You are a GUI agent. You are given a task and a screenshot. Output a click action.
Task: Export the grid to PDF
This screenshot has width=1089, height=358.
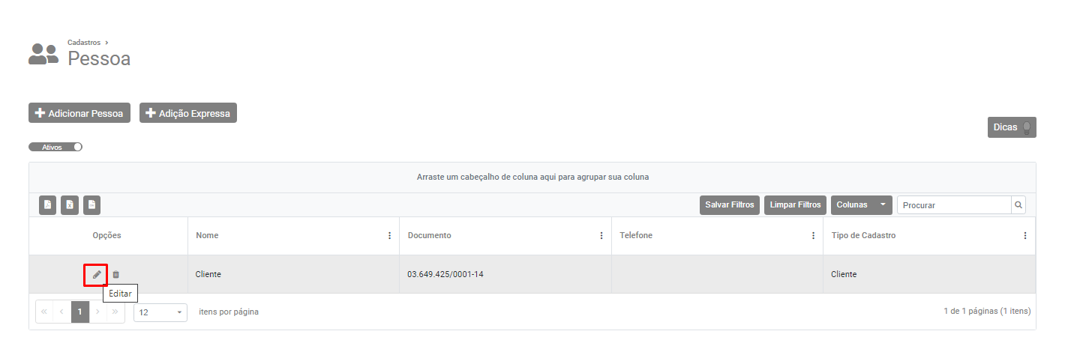47,204
